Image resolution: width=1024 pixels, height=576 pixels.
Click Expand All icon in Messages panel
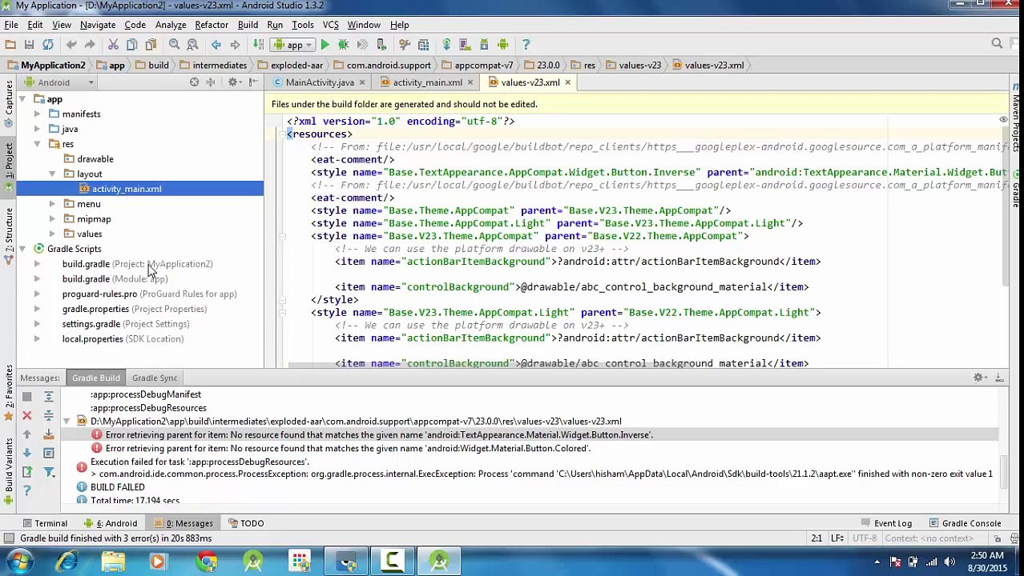48,397
